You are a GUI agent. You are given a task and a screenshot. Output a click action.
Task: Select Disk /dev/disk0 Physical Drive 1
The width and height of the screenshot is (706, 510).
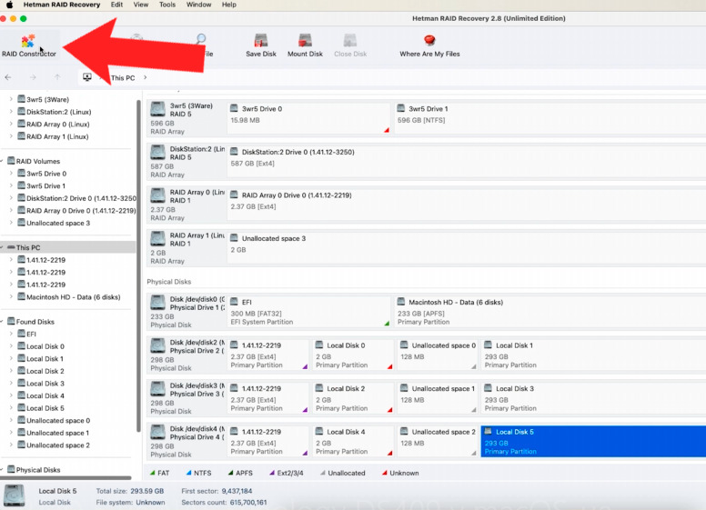pyautogui.click(x=186, y=312)
